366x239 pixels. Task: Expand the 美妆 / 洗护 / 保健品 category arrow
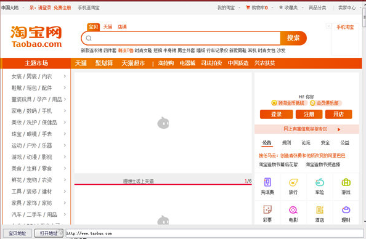(65, 123)
